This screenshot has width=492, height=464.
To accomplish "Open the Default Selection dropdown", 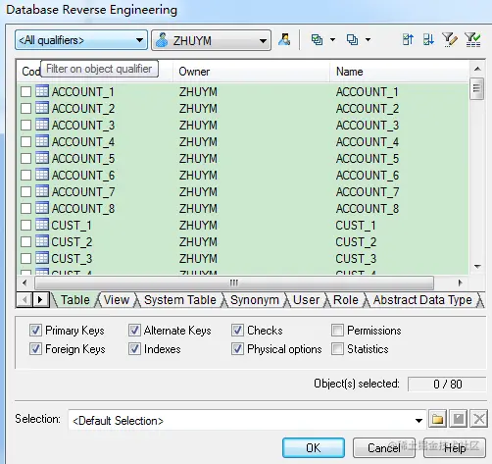I will click(x=247, y=420).
